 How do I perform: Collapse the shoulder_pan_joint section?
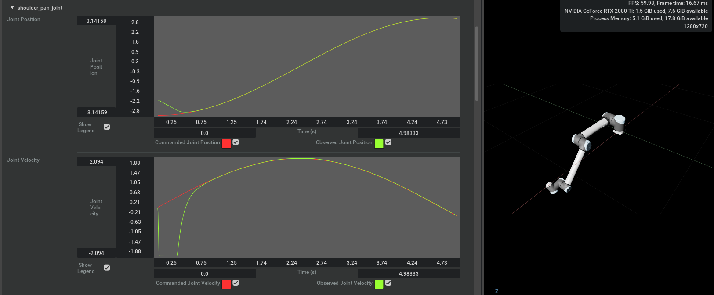(x=12, y=7)
